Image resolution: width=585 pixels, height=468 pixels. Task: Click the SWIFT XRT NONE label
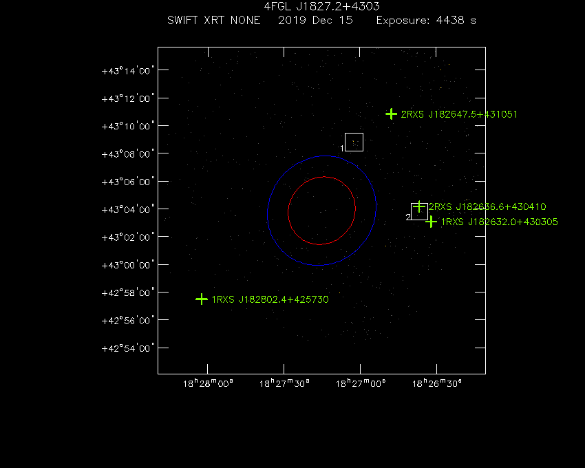[x=214, y=20]
